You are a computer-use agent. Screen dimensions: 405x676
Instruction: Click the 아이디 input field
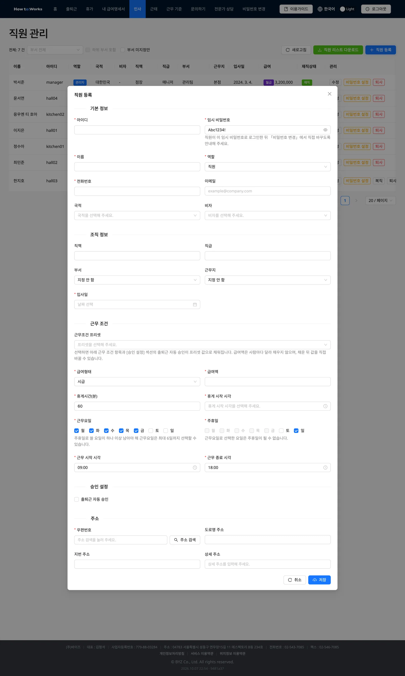point(137,130)
